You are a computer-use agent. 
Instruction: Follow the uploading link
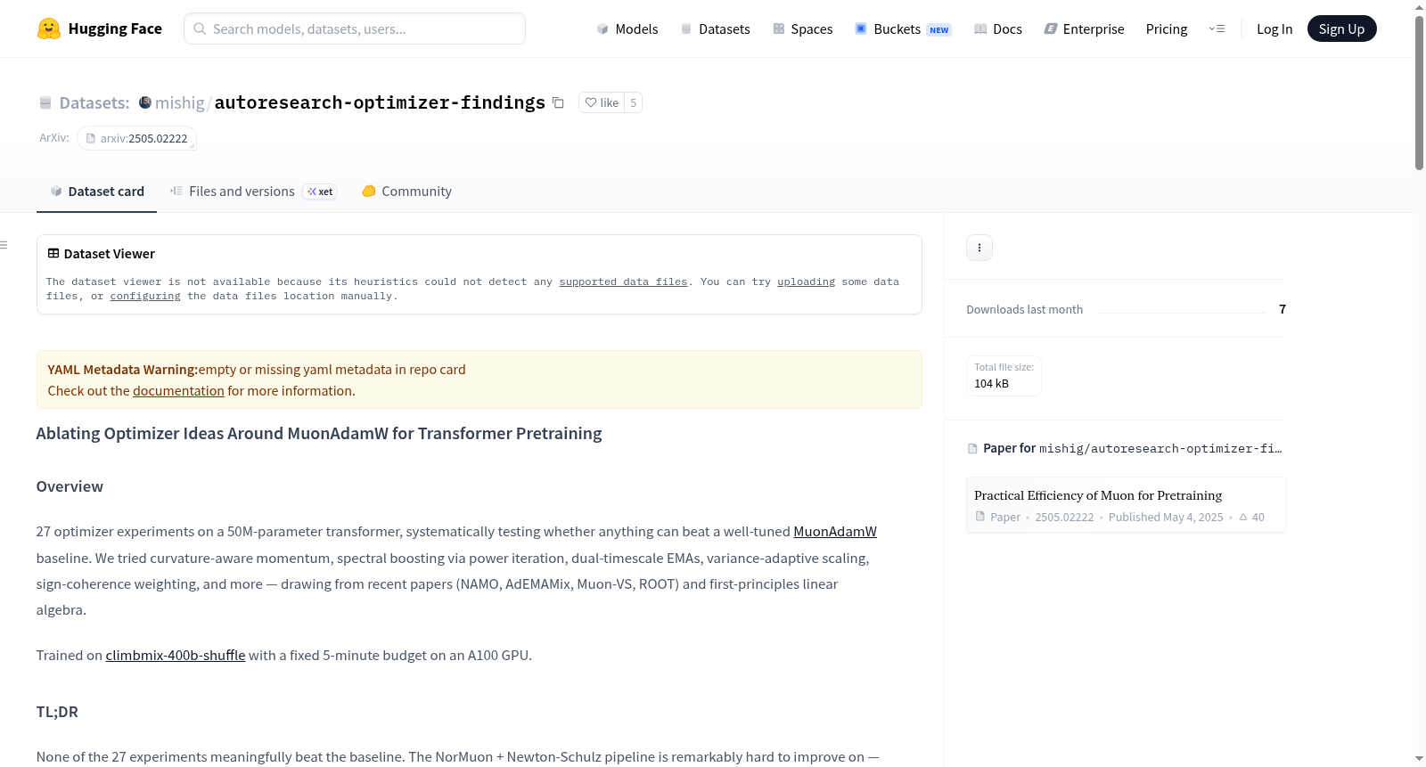tap(806, 282)
